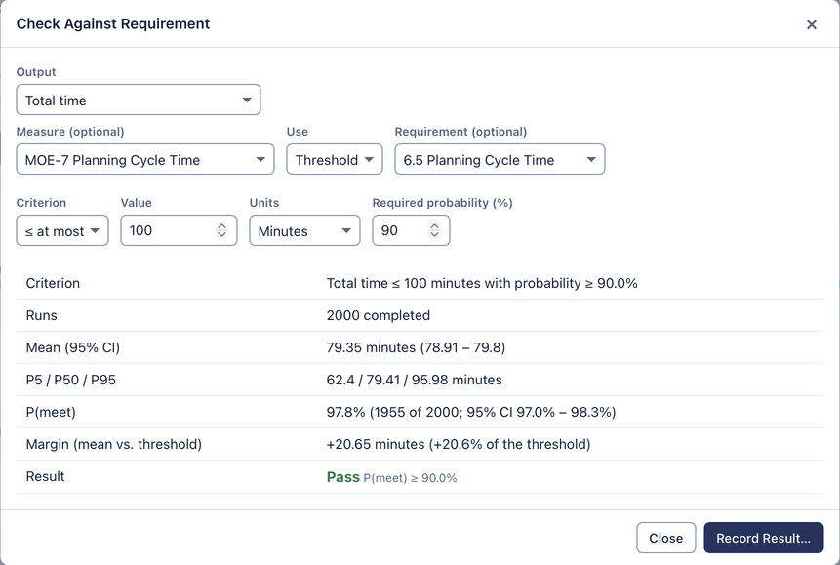Close the Check Against Requirement dialog

tap(811, 24)
